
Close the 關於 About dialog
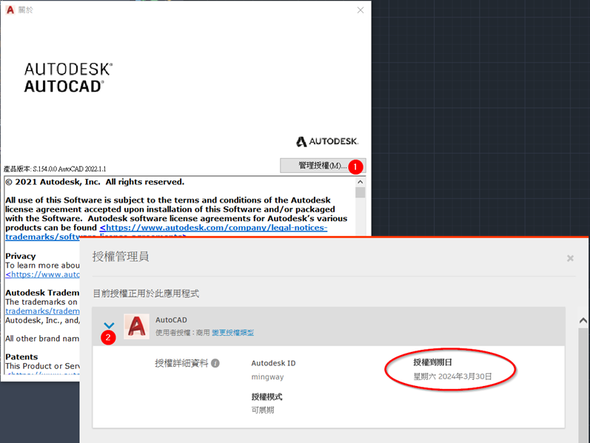361,10
